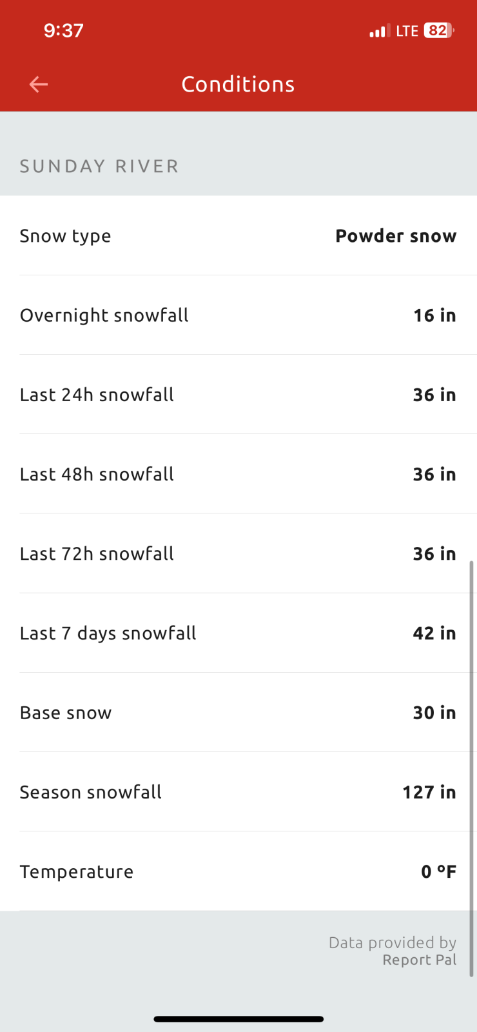The width and height of the screenshot is (477, 1032).
Task: Select the Last 7 days snowfall row
Action: 238,633
